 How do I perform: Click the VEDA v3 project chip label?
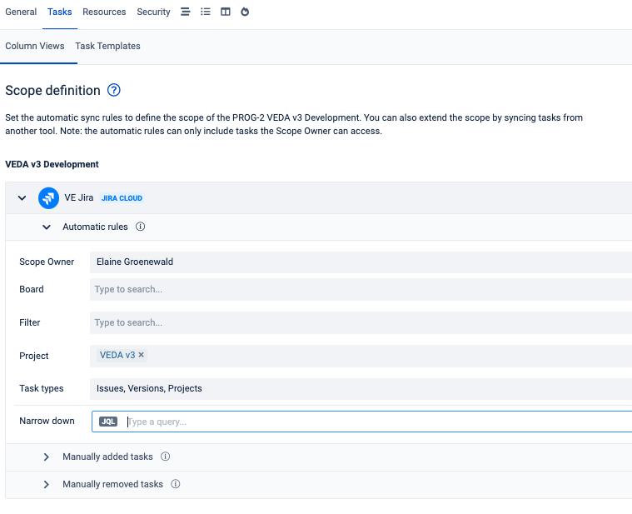[x=117, y=355]
